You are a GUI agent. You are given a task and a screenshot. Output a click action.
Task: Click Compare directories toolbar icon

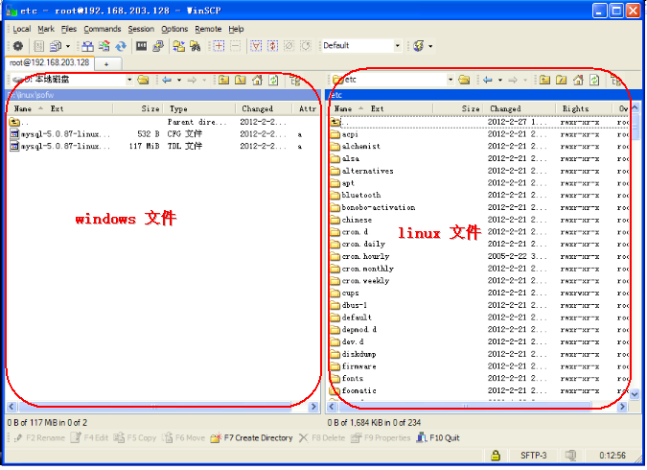coord(87,46)
